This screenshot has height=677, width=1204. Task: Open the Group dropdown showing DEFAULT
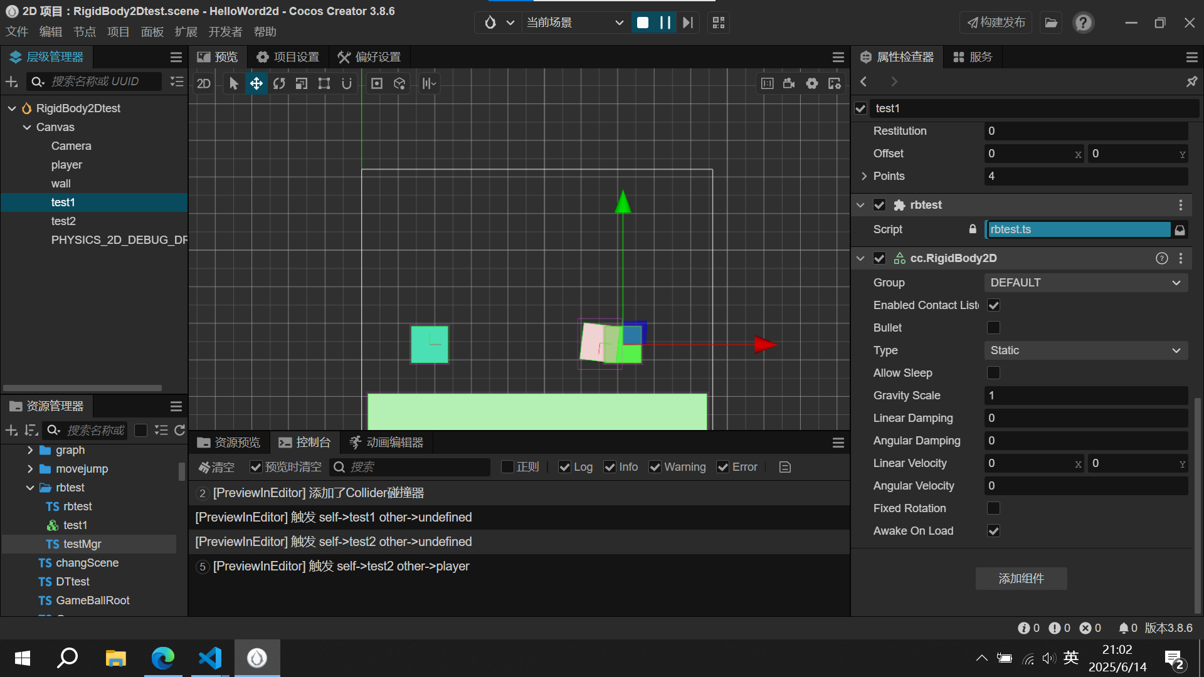[x=1085, y=283]
